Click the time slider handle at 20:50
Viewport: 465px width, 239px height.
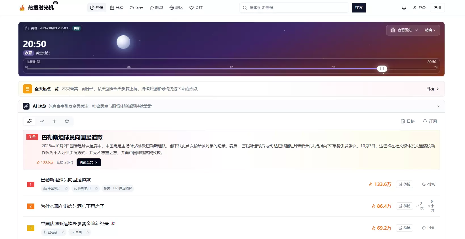pos(382,69)
